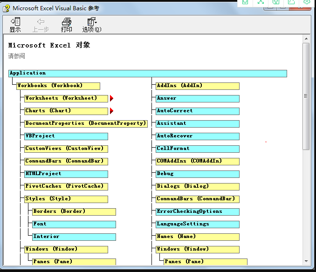The height and width of the screenshot is (272, 316).
Task: Select Panes (Pane) in right column
Action: point(206,262)
